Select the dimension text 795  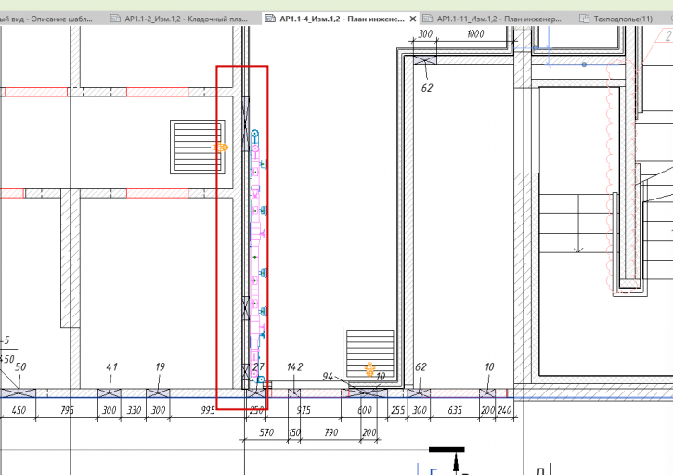point(68,410)
